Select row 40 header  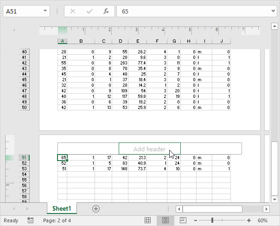24,52
